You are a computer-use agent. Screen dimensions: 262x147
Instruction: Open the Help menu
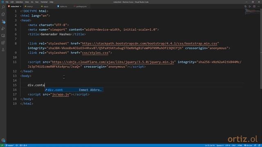pos(51,2)
